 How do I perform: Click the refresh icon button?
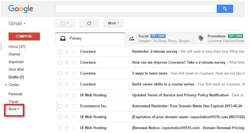point(89,23)
